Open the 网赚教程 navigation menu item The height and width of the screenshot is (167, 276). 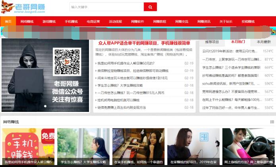(160, 21)
